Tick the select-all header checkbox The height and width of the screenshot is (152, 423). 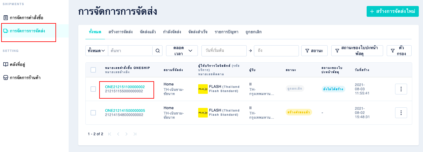(93, 70)
